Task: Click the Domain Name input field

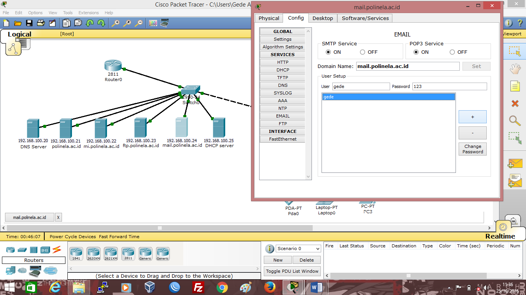Action: coord(408,66)
